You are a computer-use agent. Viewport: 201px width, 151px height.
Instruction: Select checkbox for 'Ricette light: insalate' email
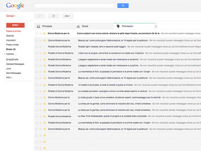(x=37, y=47)
